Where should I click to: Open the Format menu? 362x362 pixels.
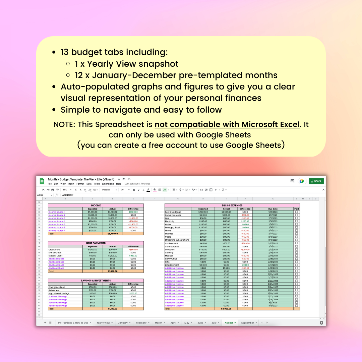[x=80, y=184]
